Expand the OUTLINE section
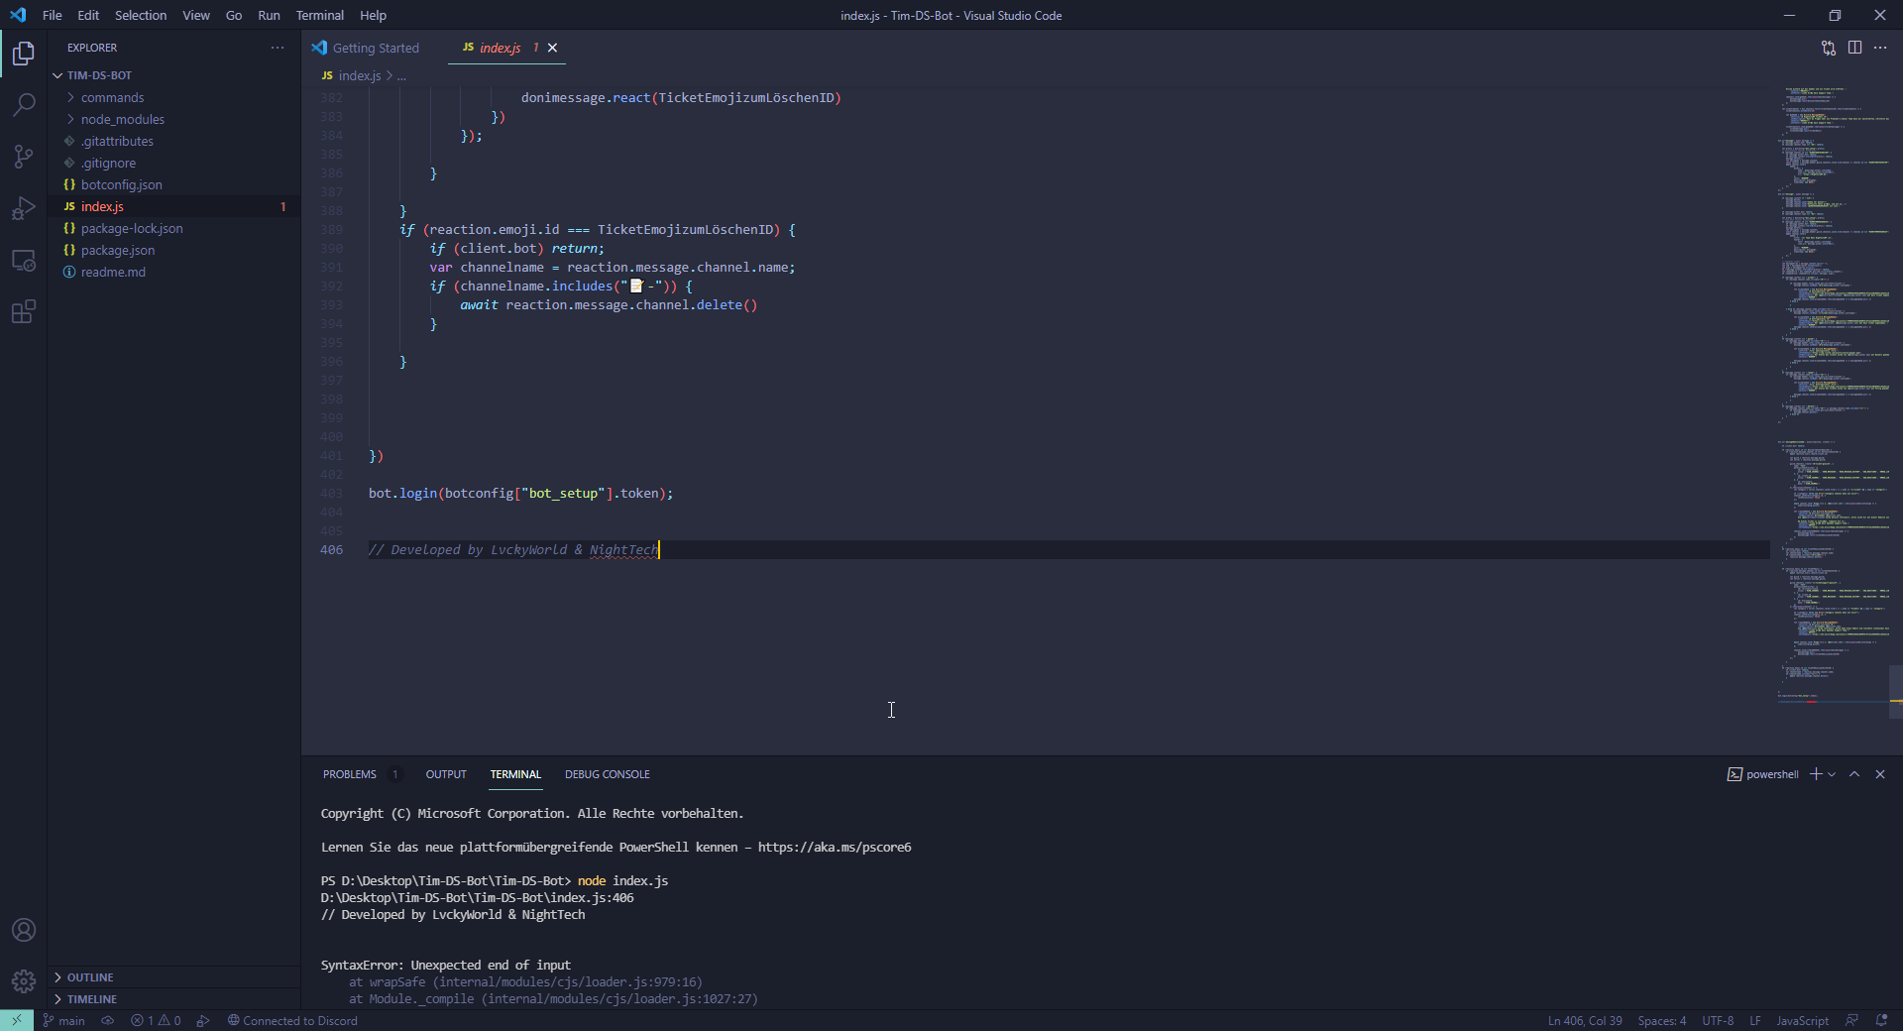The height and width of the screenshot is (1031, 1903). click(90, 977)
